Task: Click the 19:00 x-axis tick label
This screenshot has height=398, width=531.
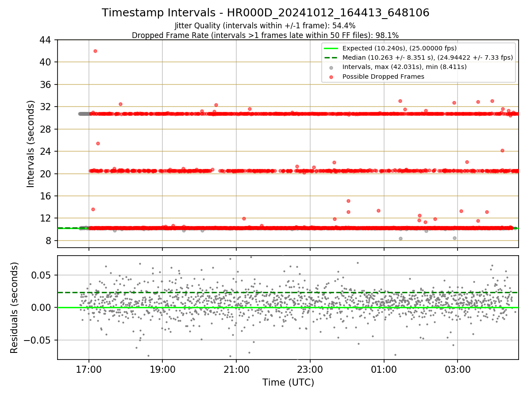Action: tap(162, 369)
